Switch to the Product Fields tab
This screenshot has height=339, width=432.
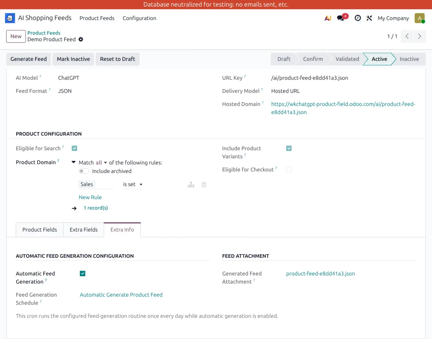click(40, 229)
